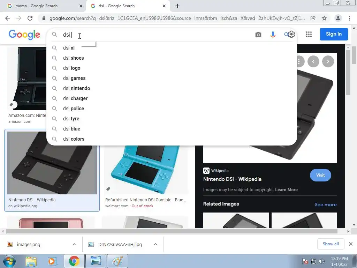357x268 pixels.
Task: Open Refurbished Nintendo DSi Console result title
Action: point(145,200)
